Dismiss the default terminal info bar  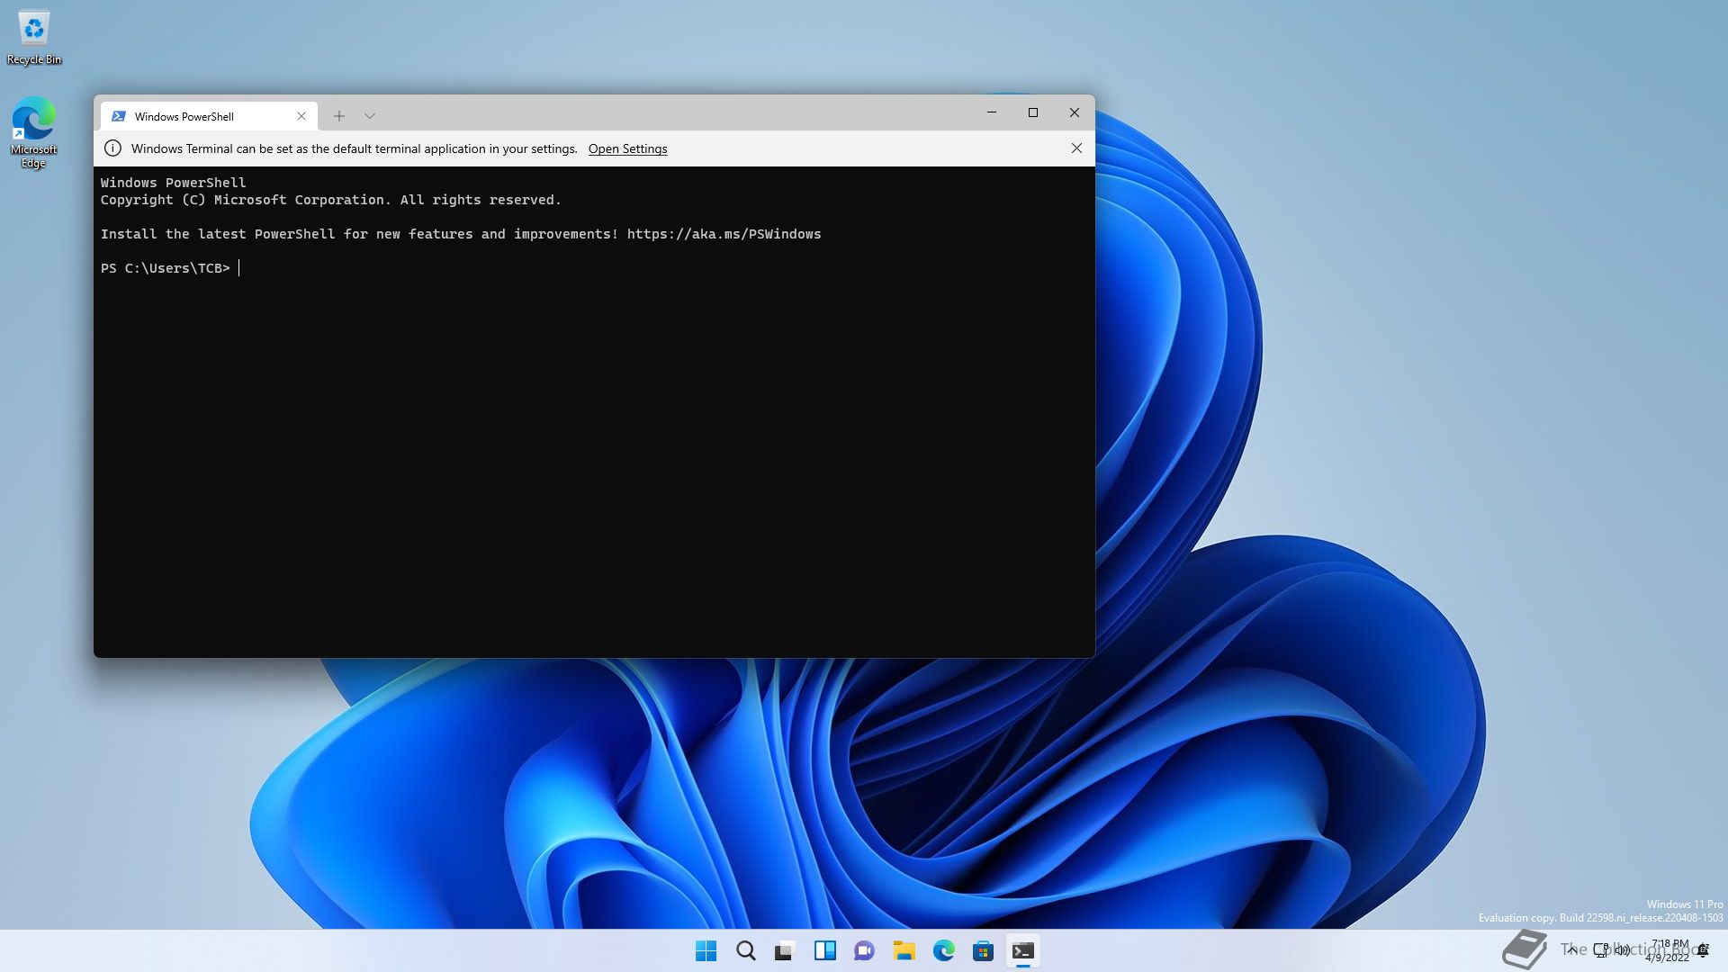pos(1076,148)
